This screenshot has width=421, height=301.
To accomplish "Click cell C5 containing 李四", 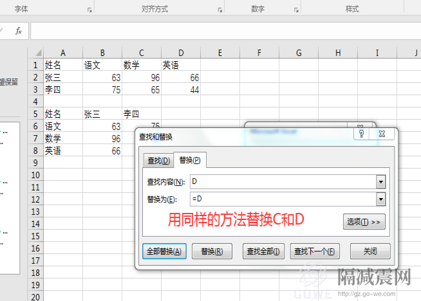I will coord(142,114).
